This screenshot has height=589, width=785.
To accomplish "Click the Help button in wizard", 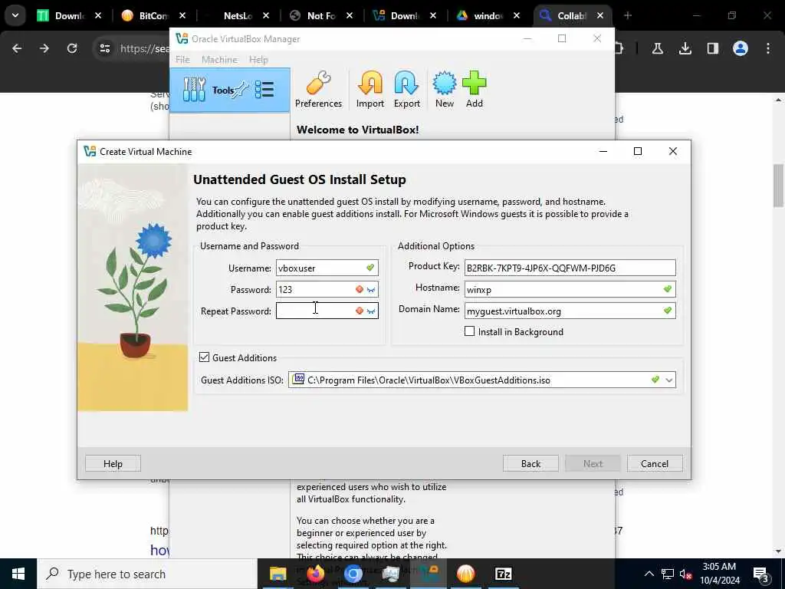I will point(113,463).
